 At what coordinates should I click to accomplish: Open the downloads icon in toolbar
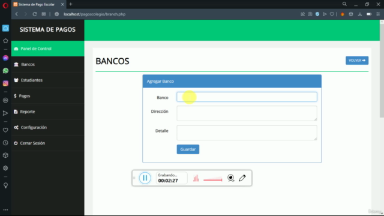tap(360, 14)
